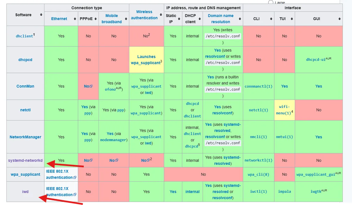352x205 pixels.
Task: Sort by Ethernet column sort arrows
Action: pos(75,19)
